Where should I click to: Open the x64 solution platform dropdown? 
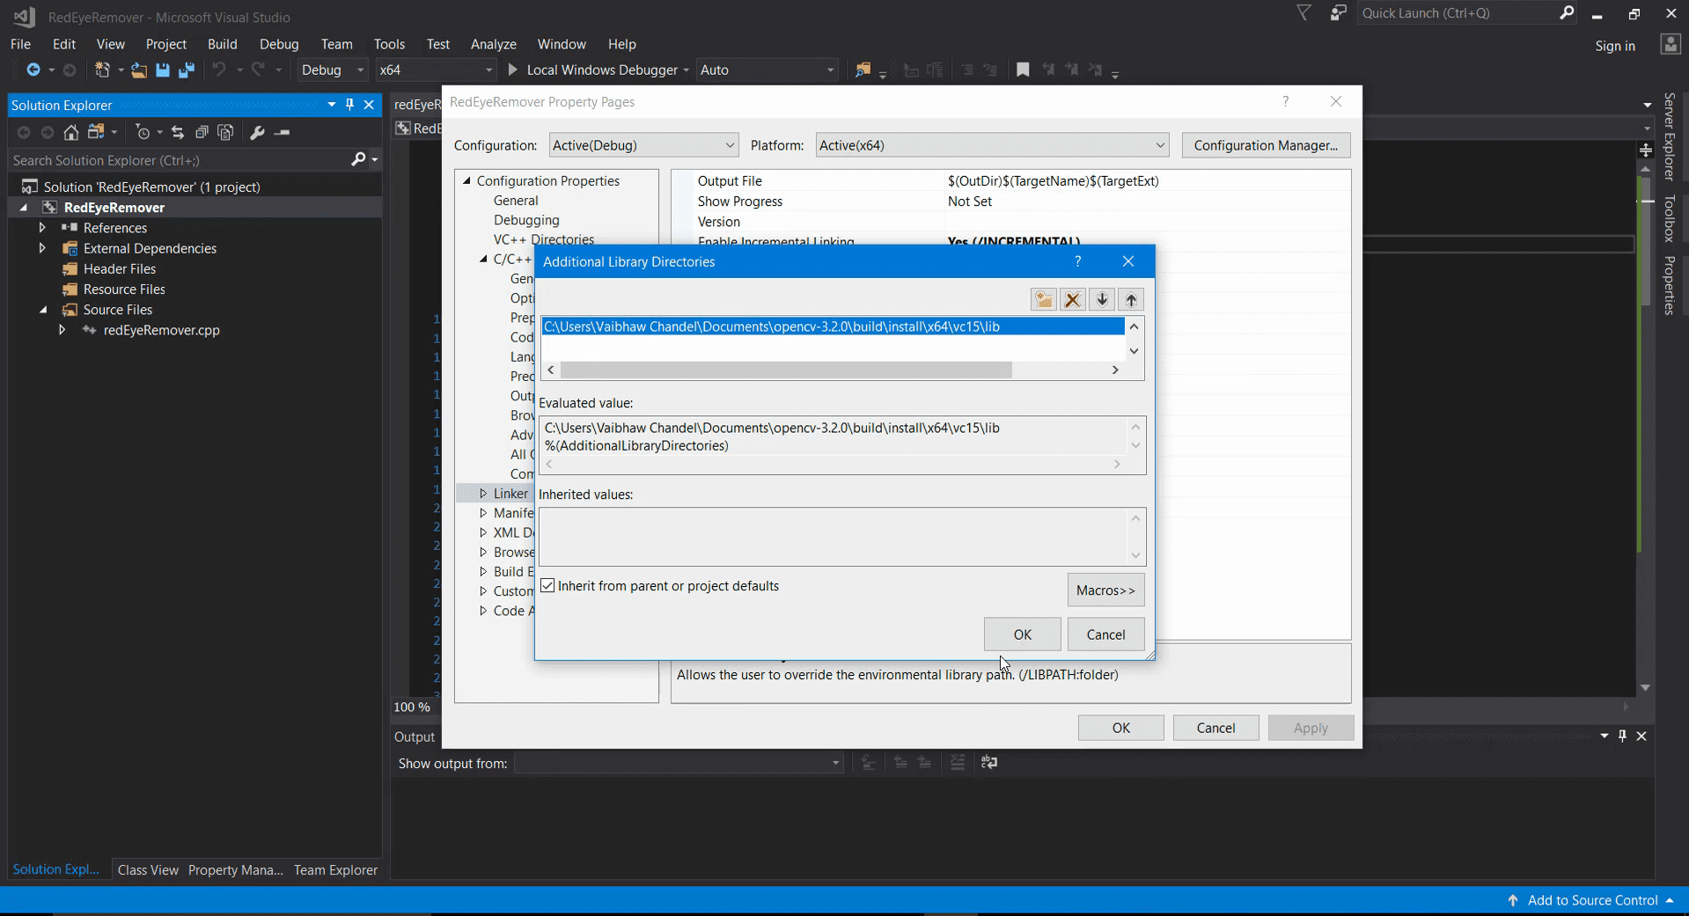tap(436, 70)
